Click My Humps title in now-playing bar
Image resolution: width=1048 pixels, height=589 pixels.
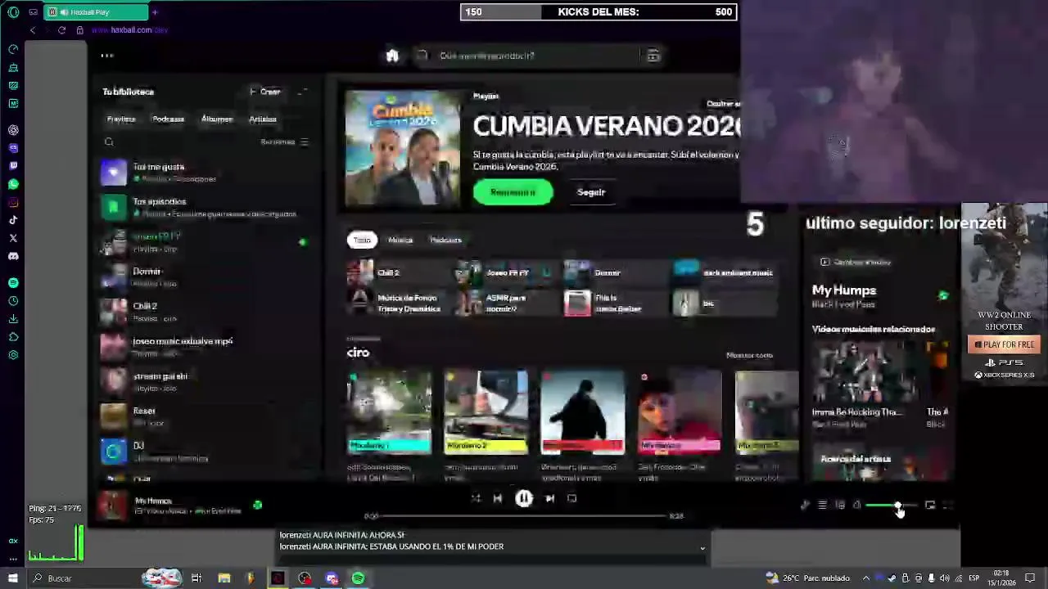[x=153, y=501]
